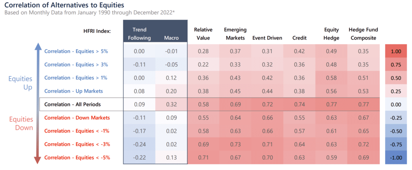
Task: Select the Correlation - Down Markets label
Action: (x=77, y=118)
